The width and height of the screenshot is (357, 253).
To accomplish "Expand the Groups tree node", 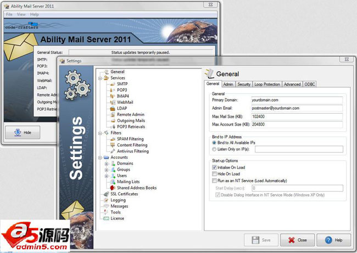I will (x=107, y=170).
